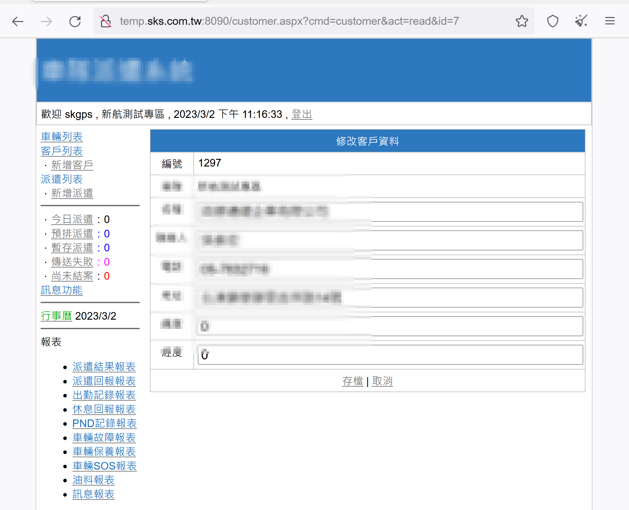Open 尚未結案 link
The width and height of the screenshot is (629, 510).
(72, 276)
